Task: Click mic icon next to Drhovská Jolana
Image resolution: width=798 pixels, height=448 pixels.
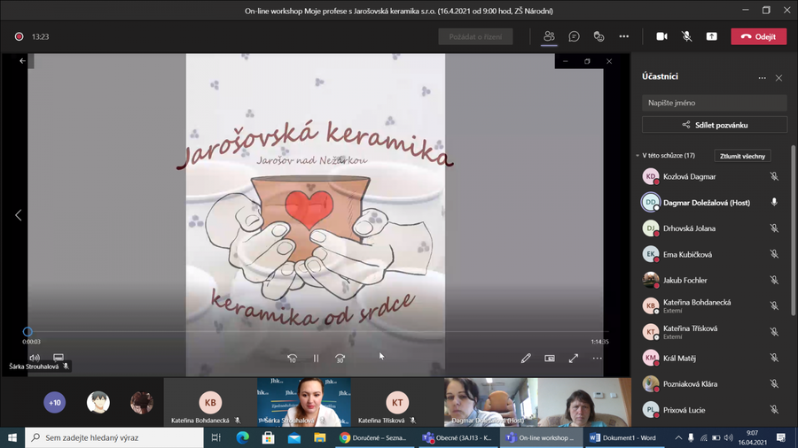Action: pyautogui.click(x=774, y=228)
